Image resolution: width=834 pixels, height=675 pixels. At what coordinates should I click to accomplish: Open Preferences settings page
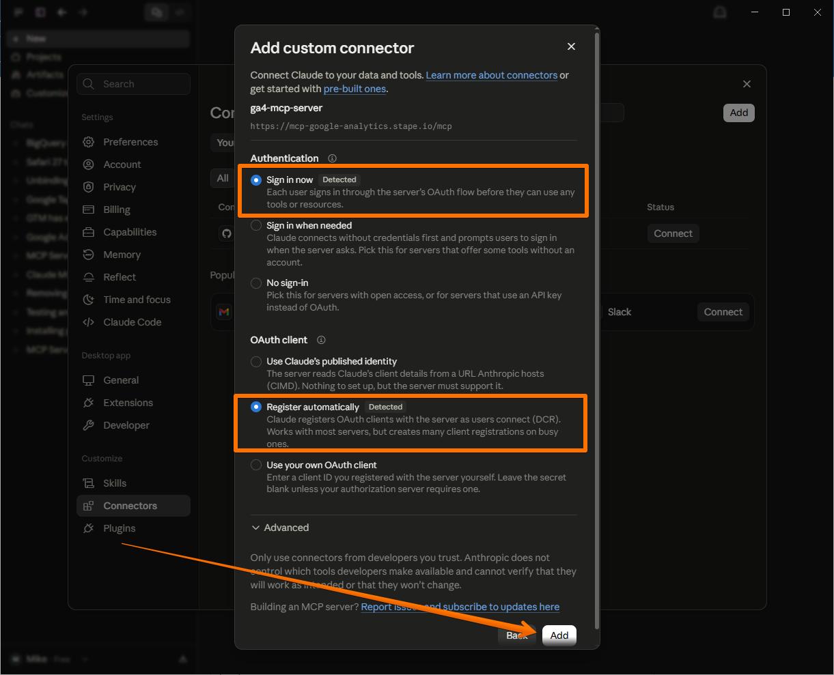point(134,142)
